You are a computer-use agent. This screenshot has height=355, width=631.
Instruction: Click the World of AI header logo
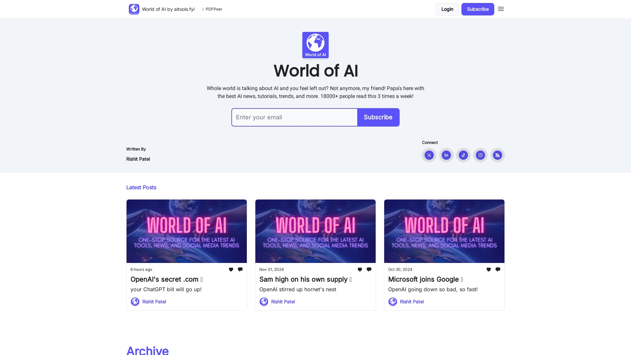tap(134, 9)
